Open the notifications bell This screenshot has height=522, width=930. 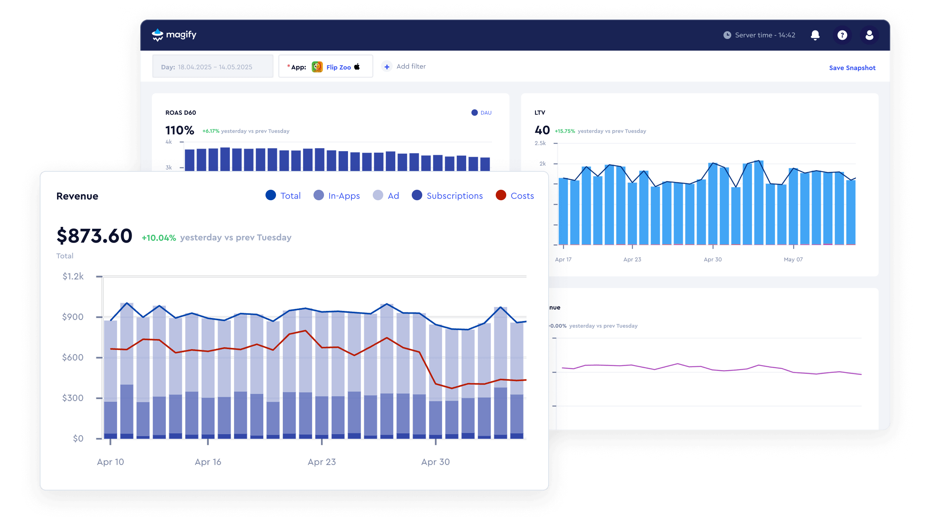[815, 35]
